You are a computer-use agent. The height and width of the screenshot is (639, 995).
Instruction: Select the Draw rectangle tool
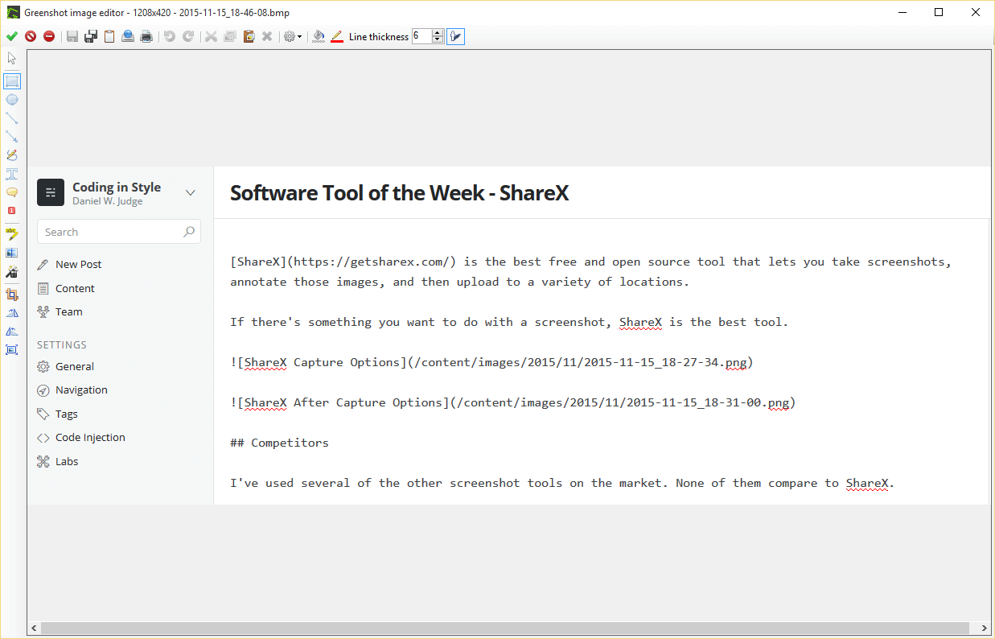12,81
